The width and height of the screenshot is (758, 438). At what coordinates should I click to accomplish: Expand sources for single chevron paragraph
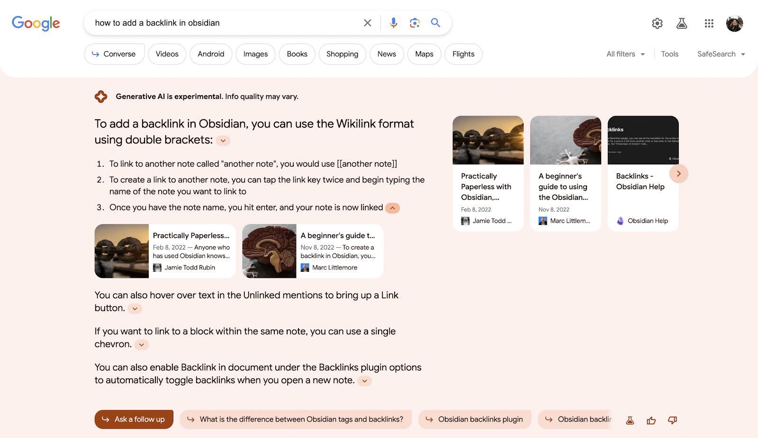(x=142, y=345)
